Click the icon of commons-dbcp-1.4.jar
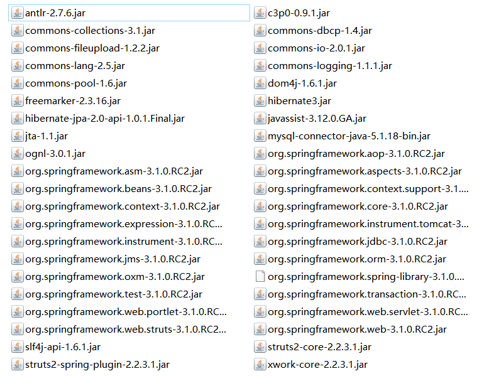Screen dimensions: 504x381 click(260, 31)
